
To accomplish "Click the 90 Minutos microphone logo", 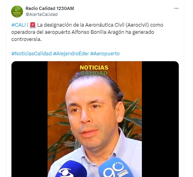I will [116, 169].
